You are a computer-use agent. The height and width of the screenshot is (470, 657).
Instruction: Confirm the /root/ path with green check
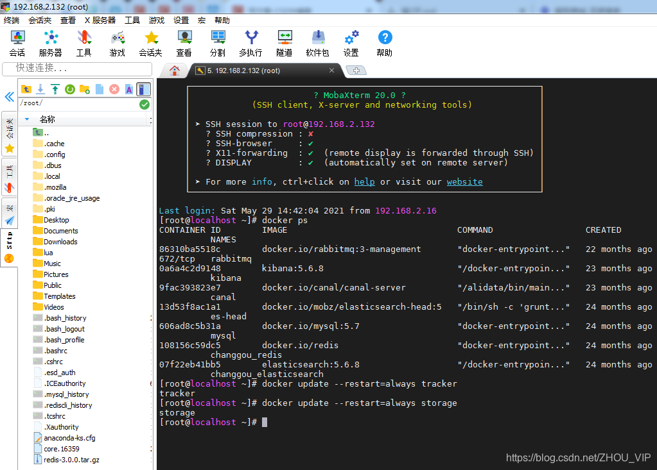point(145,105)
